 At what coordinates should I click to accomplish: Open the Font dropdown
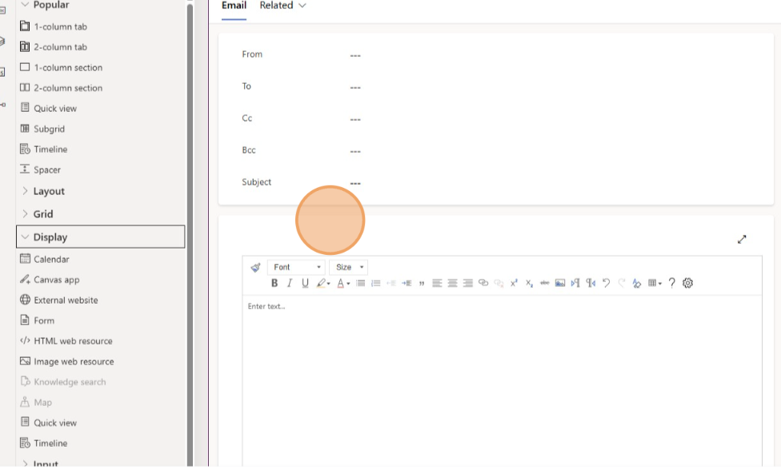(x=296, y=268)
